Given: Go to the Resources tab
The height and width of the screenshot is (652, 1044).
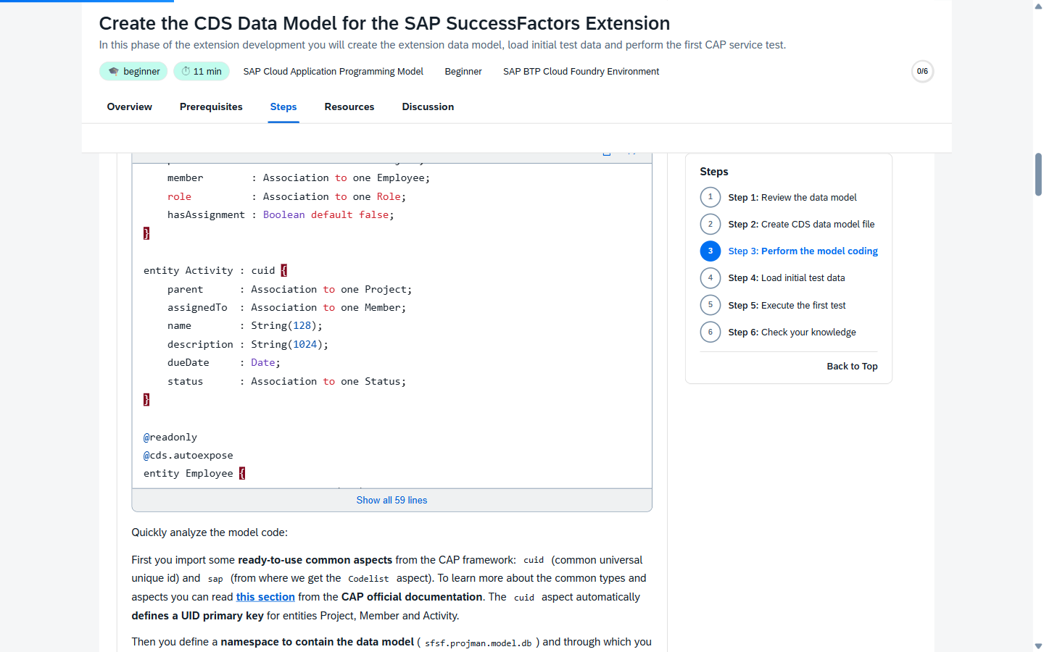Looking at the screenshot, I should click(x=349, y=106).
